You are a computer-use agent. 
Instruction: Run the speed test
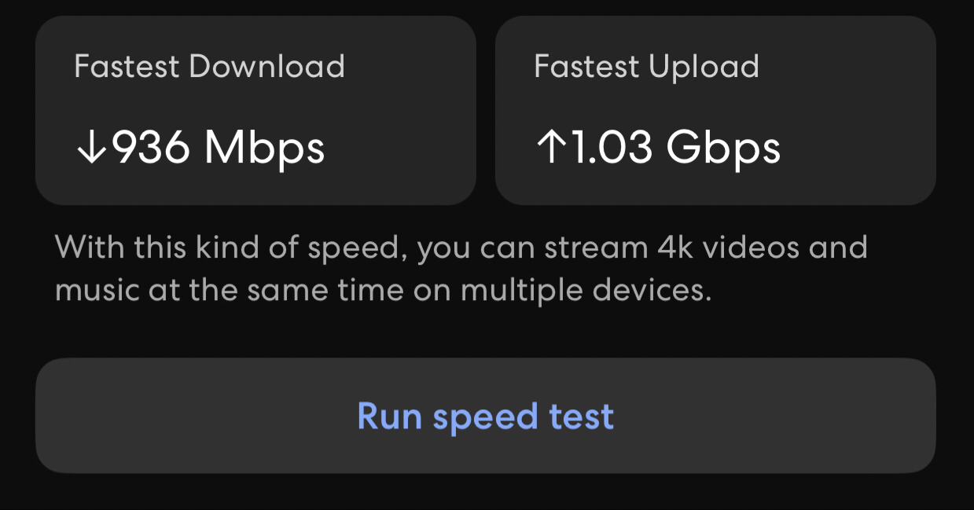(485, 416)
